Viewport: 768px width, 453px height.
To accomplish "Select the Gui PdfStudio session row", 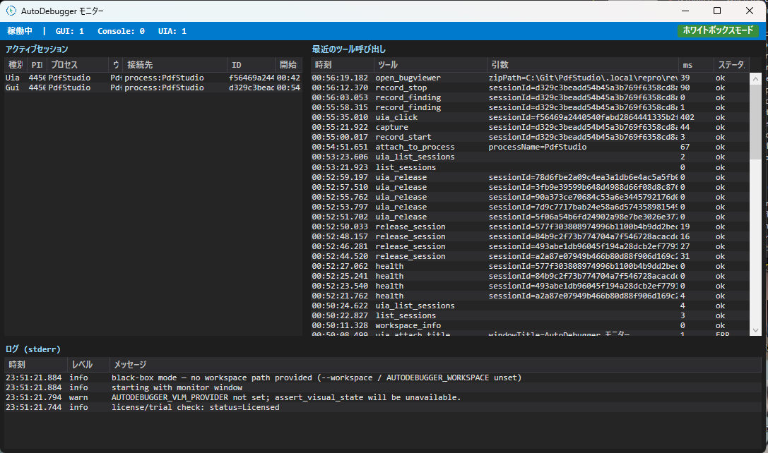I will coord(153,87).
